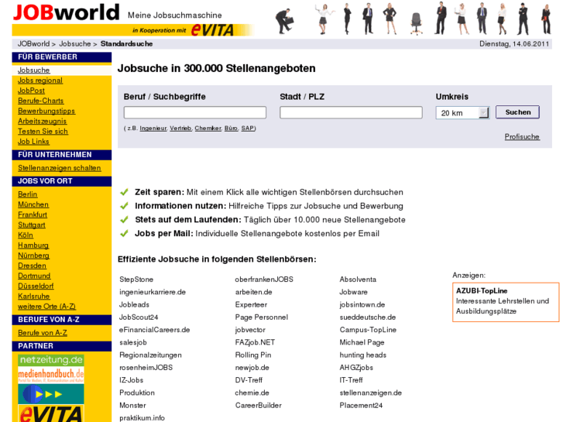Open jobs in Köln
This screenshot has width=563, height=422.
(x=26, y=235)
